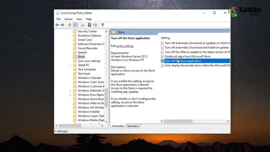Click the Windows Installer folder icon
Screen dimensions: 270x152
point(75,111)
